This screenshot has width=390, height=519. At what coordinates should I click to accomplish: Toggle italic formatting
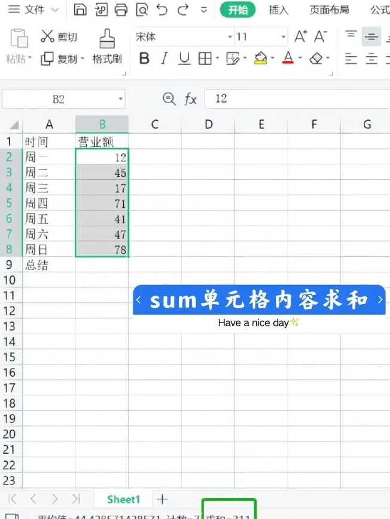click(164, 59)
